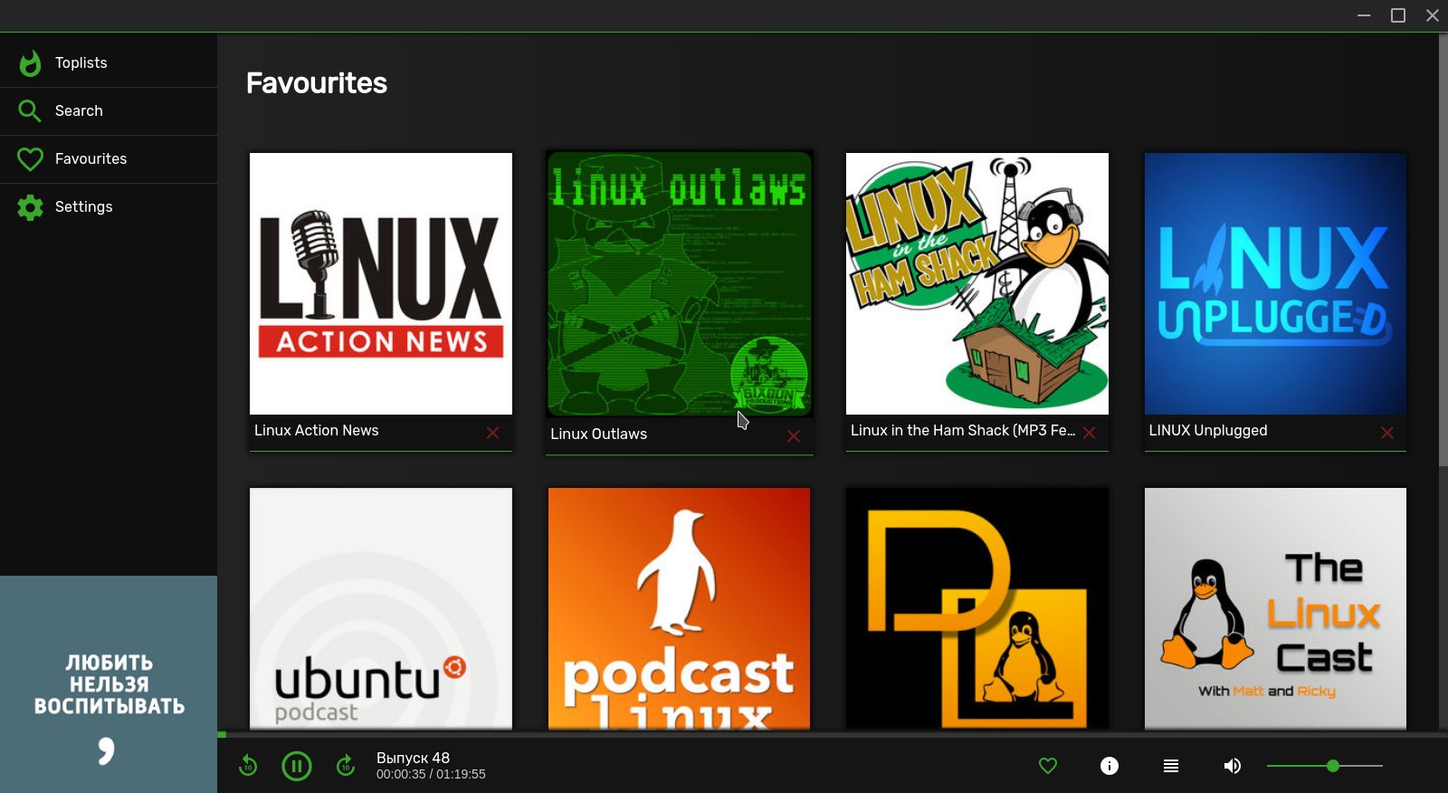Remove Linux in the Ham Shack favourite
The image size is (1448, 793).
[1090, 433]
